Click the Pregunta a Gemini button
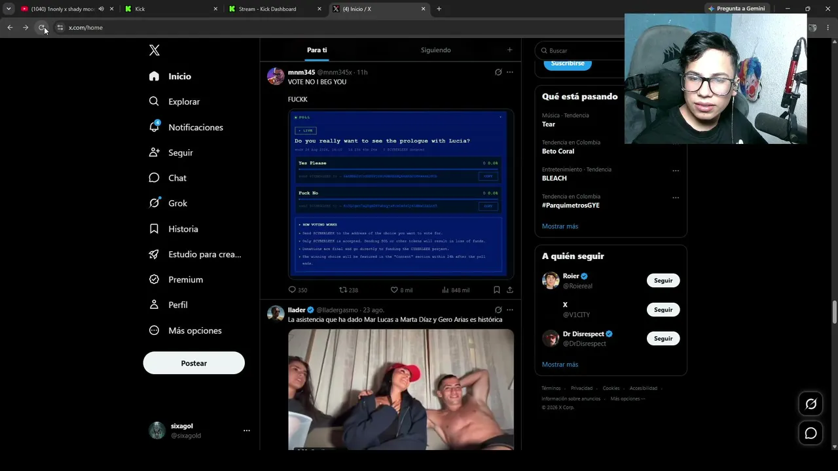 coord(736,9)
